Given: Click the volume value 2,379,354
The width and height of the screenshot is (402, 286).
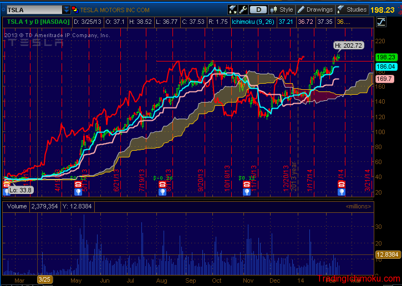Looking at the screenshot, I should point(44,206).
